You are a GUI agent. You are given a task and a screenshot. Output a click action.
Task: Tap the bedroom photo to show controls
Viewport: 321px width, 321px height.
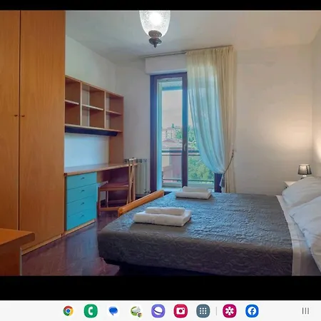(x=160, y=143)
